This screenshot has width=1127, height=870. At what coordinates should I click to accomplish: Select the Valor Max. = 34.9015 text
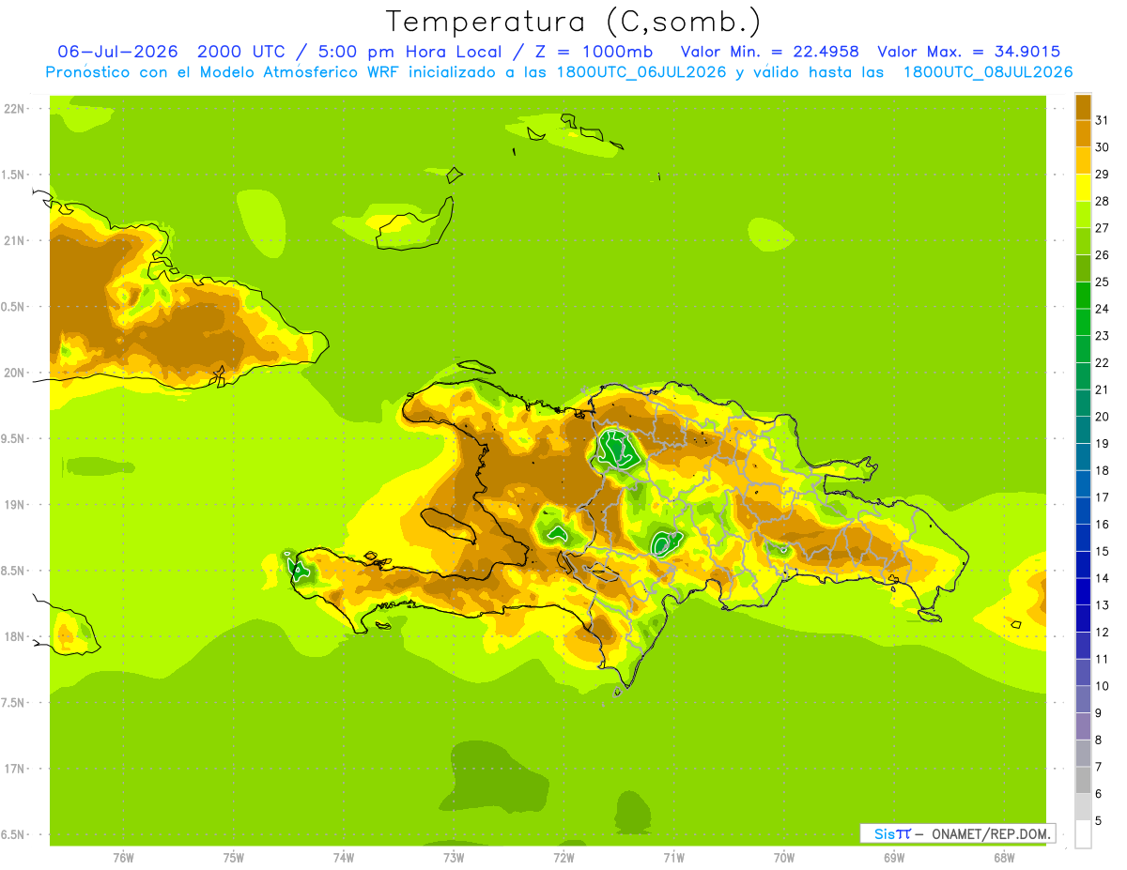[x=968, y=52]
